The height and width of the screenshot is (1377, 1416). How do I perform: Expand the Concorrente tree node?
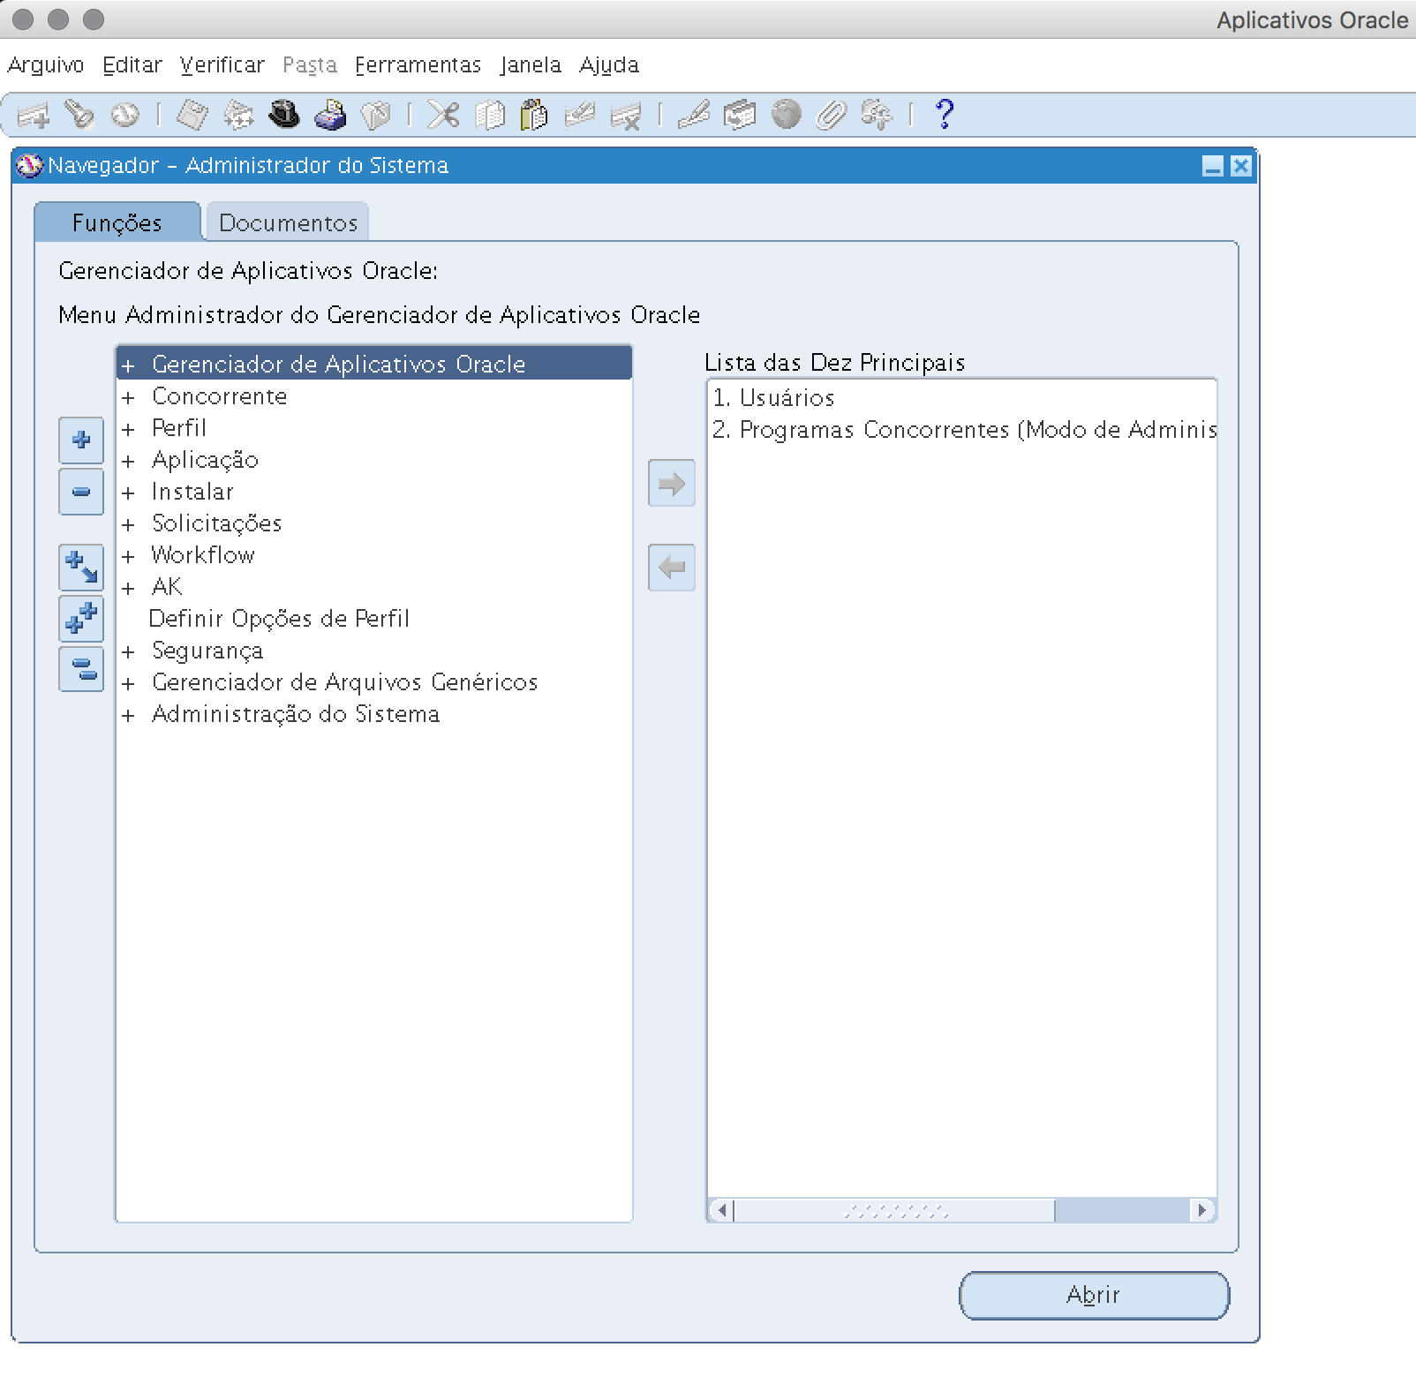click(x=129, y=398)
